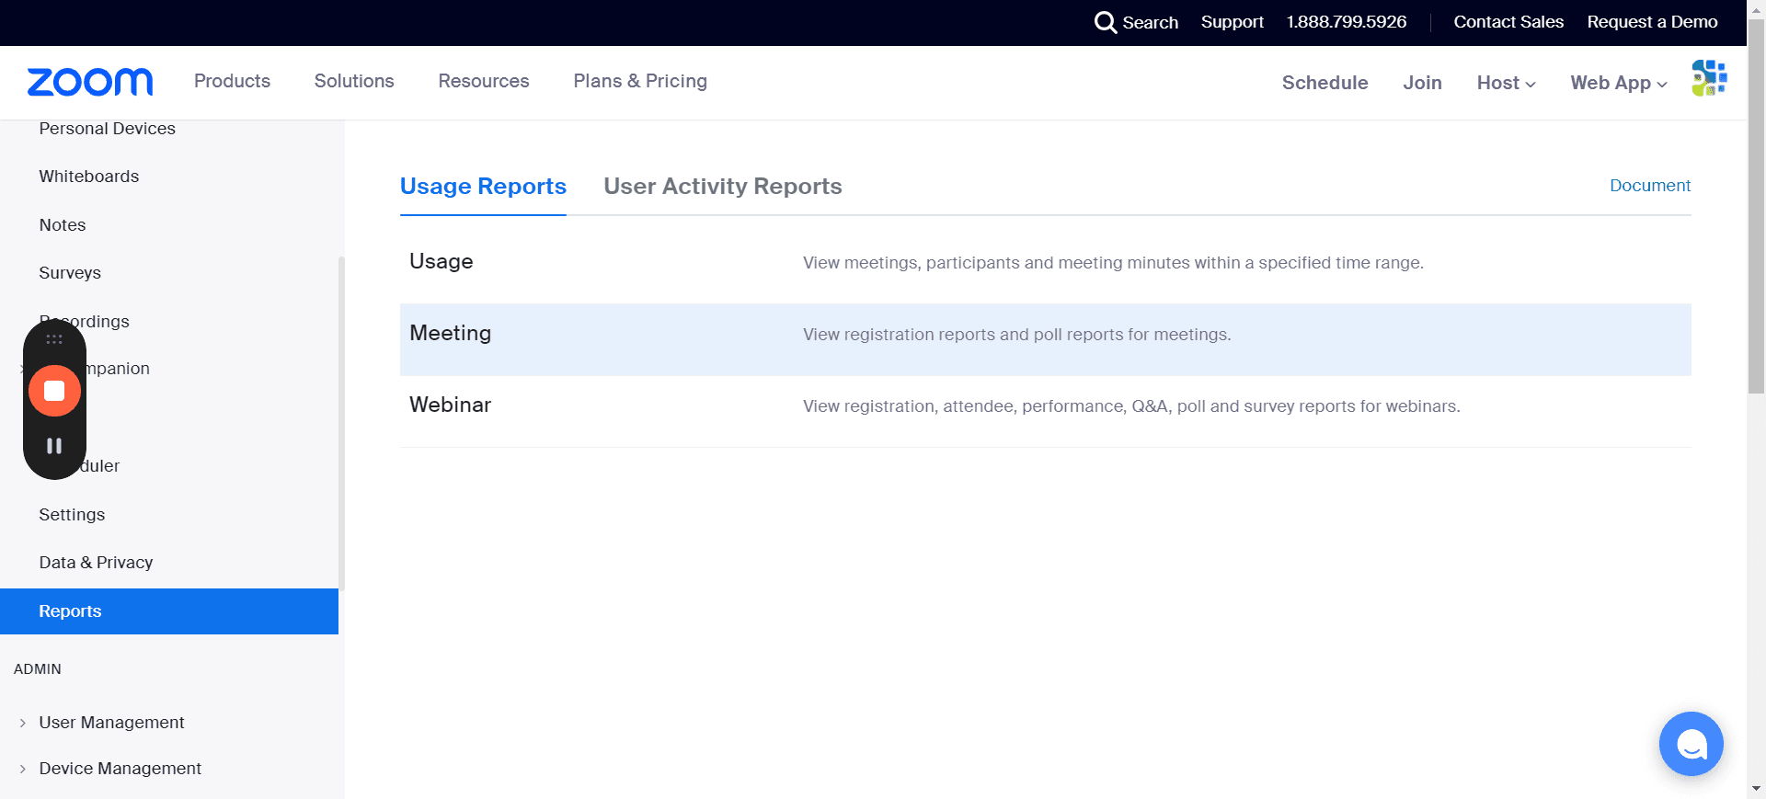Grab the recorder widget drag handle
This screenshot has height=799, width=1766.
tap(54, 339)
